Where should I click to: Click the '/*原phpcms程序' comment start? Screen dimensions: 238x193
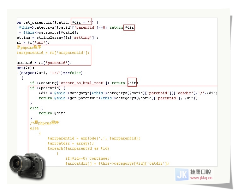click(44, 122)
